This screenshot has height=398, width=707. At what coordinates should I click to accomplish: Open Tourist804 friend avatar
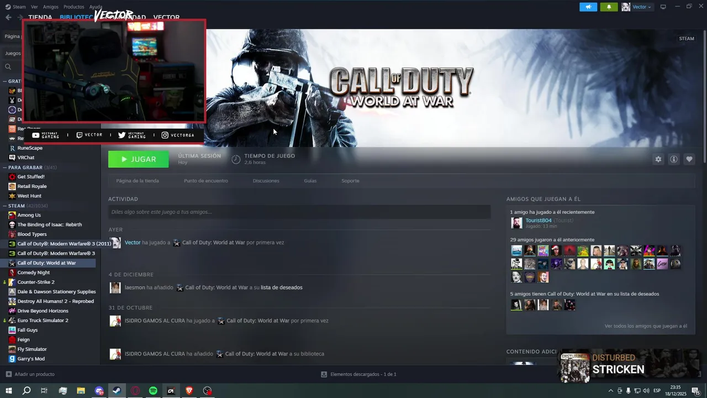(x=516, y=223)
